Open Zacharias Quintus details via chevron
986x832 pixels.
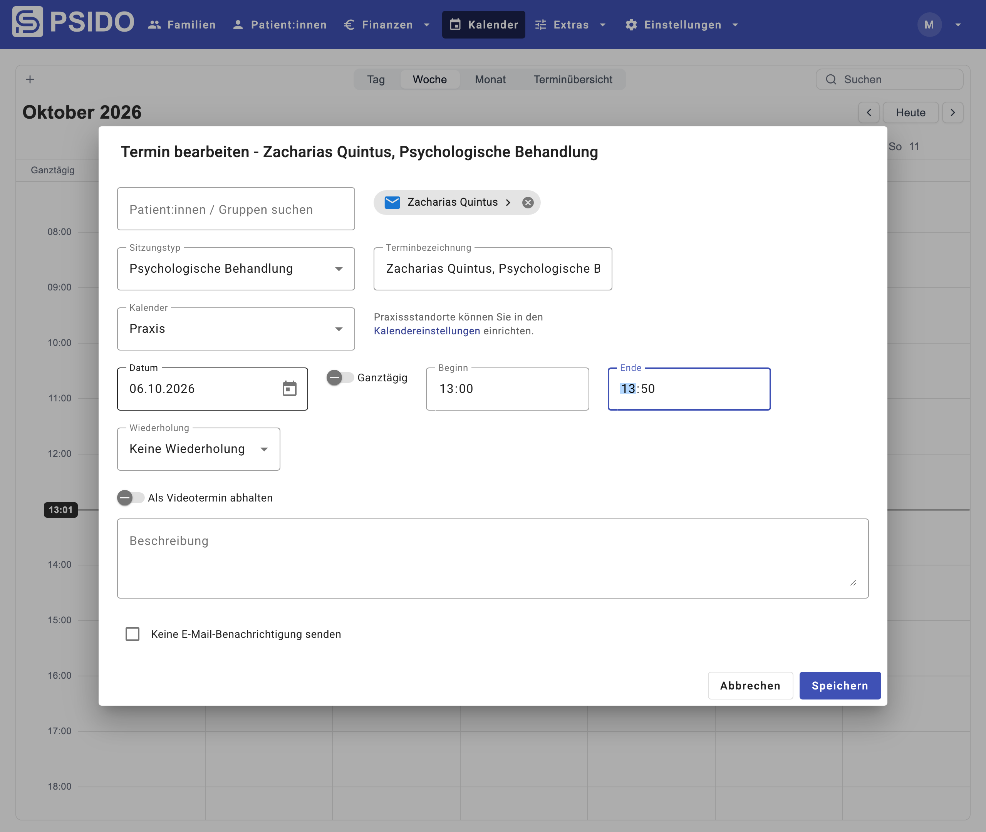508,202
